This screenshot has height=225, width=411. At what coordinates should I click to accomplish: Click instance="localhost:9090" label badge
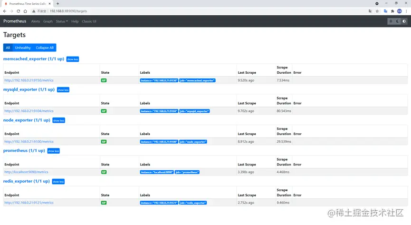coord(157,172)
